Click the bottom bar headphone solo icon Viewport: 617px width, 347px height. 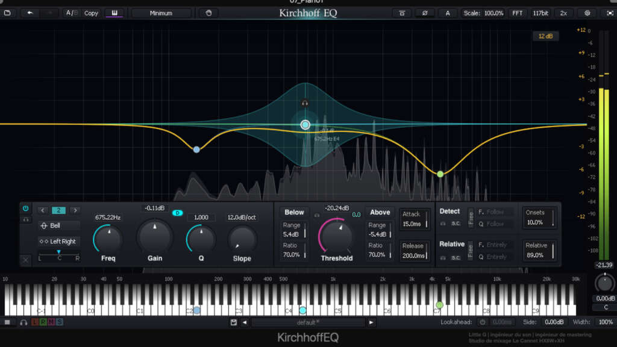pyautogui.click(x=23, y=322)
